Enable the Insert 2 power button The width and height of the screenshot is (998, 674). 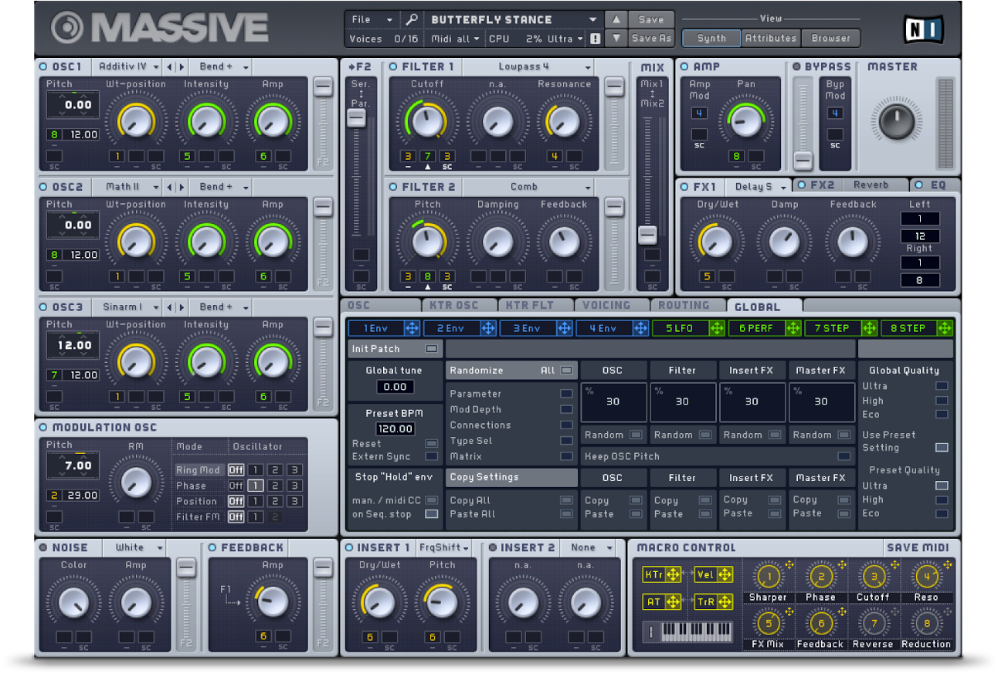pyautogui.click(x=494, y=547)
